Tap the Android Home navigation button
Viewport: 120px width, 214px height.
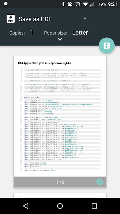point(60,206)
